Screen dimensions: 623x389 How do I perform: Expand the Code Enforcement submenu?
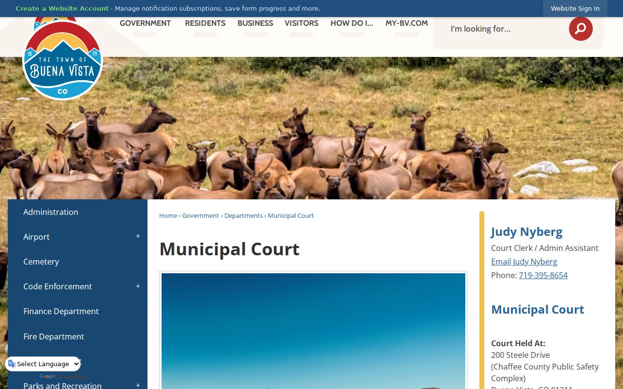coord(138,286)
